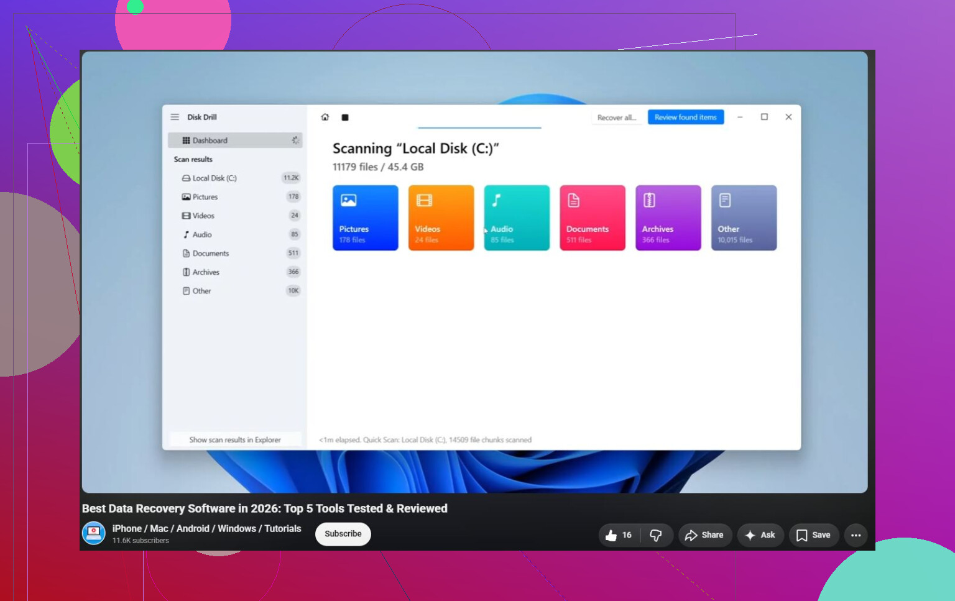
Task: Select Dashboard in the Disk Drill sidebar
Action: pyautogui.click(x=235, y=140)
